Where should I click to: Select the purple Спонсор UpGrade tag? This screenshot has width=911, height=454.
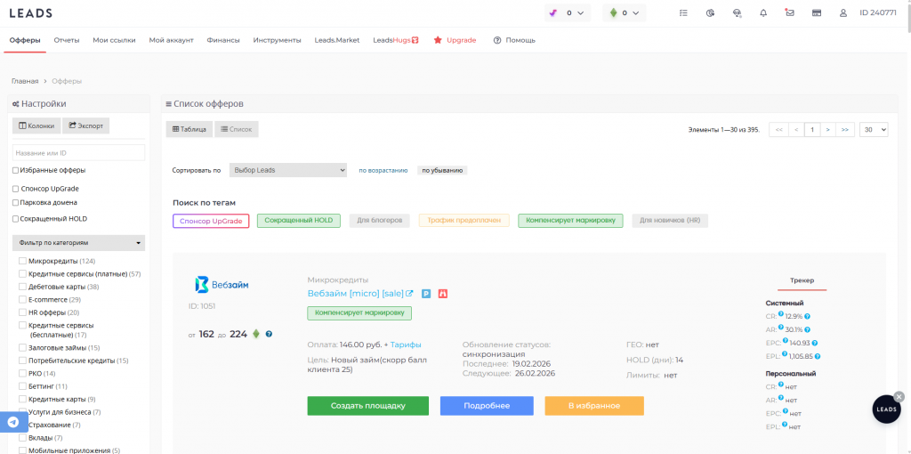point(211,221)
